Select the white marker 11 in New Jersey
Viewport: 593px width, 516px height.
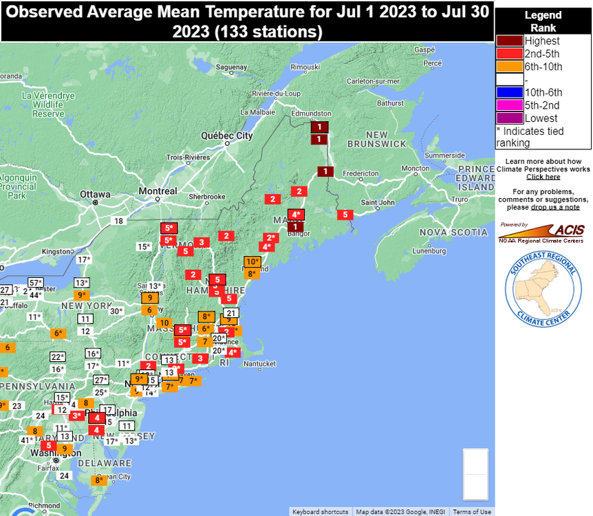[x=127, y=426]
